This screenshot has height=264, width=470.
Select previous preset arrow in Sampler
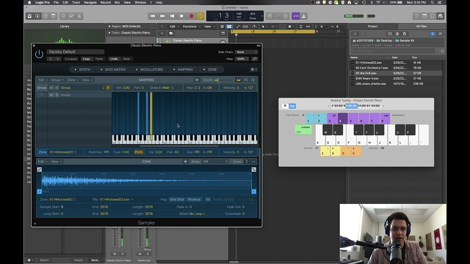click(51, 59)
